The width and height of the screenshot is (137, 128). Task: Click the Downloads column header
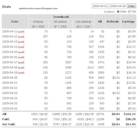(x=61, y=17)
